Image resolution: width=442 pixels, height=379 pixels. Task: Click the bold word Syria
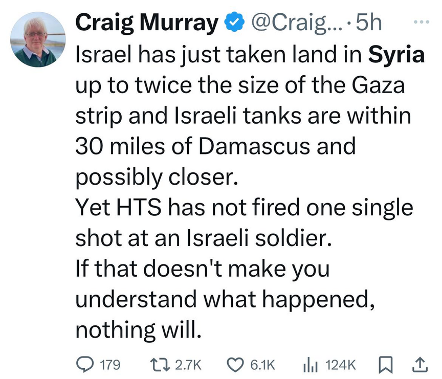396,55
